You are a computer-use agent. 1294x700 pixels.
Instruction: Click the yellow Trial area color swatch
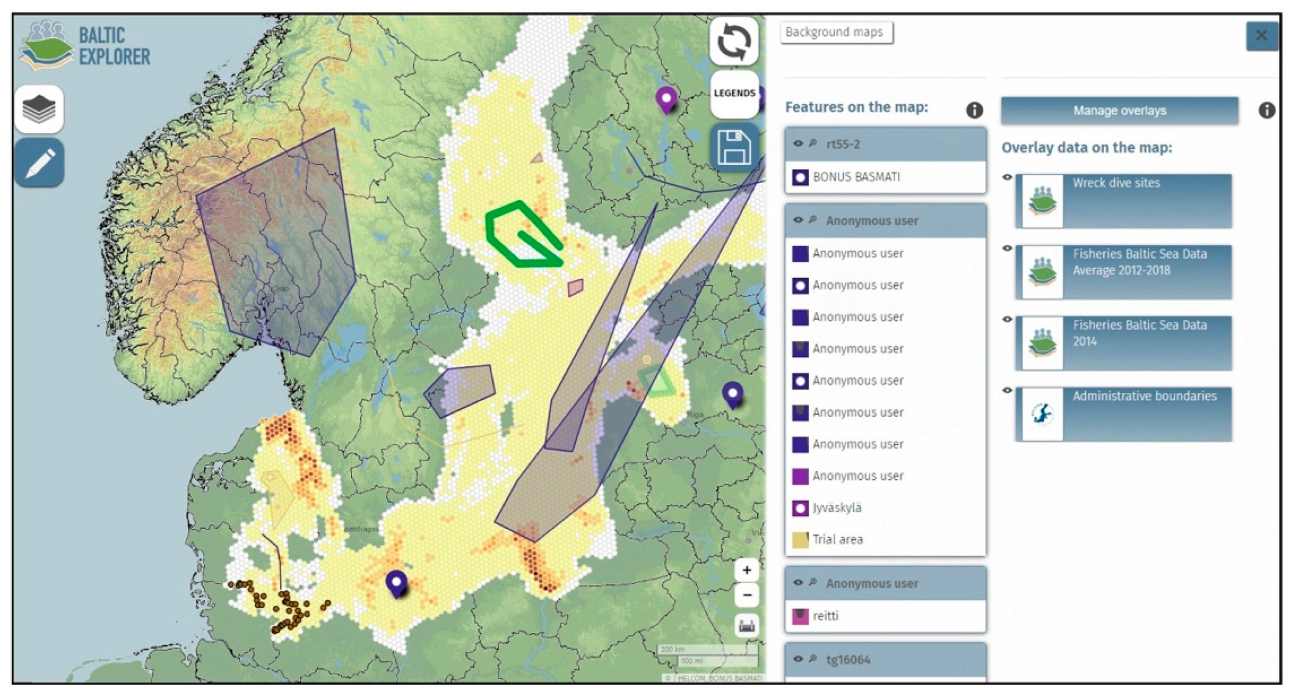coord(800,540)
